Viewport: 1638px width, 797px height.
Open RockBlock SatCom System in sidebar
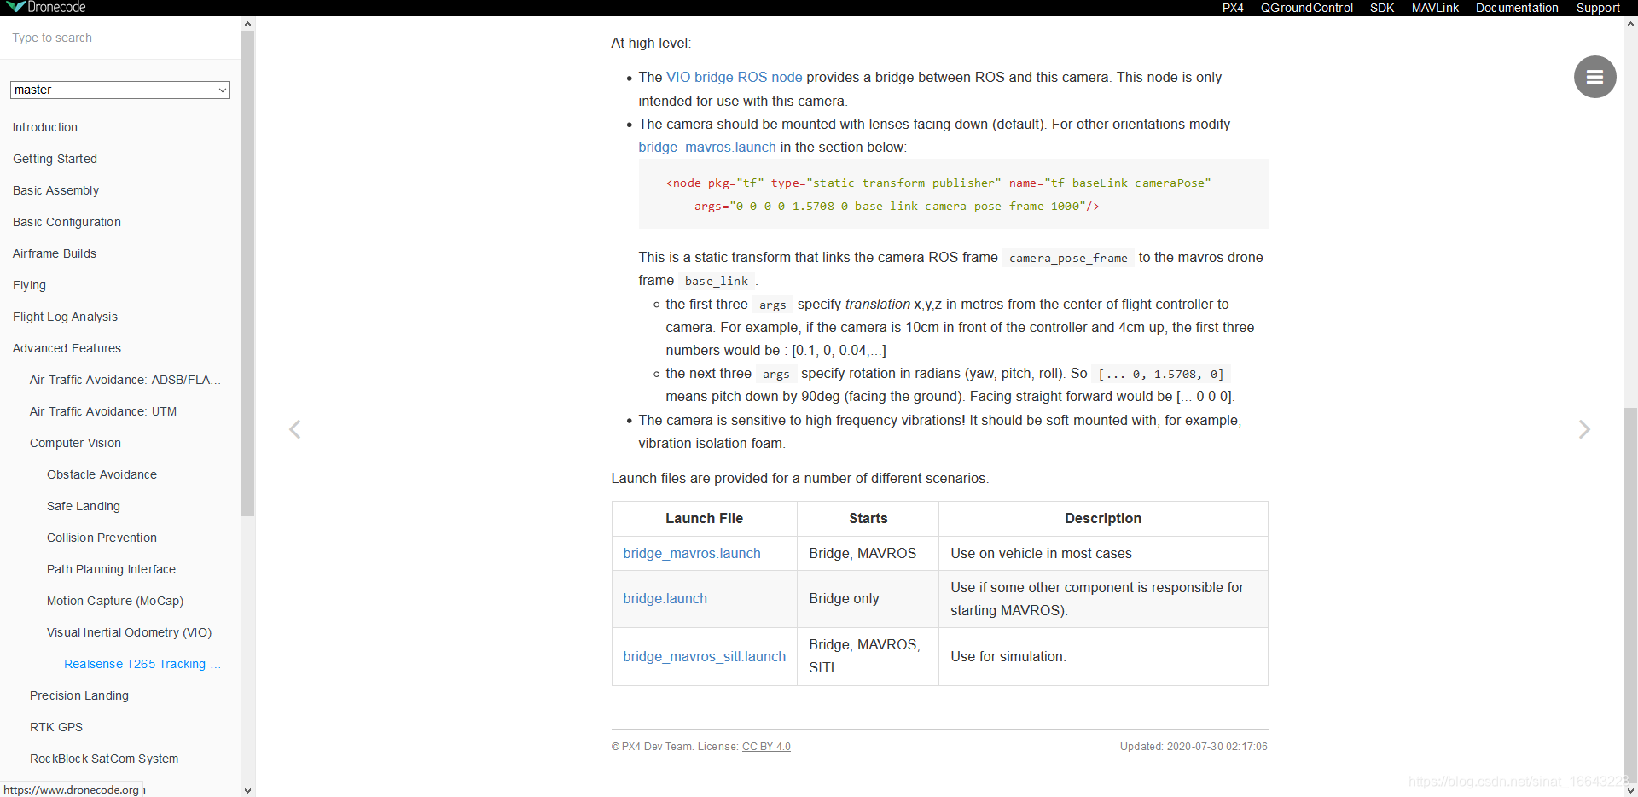click(x=104, y=759)
